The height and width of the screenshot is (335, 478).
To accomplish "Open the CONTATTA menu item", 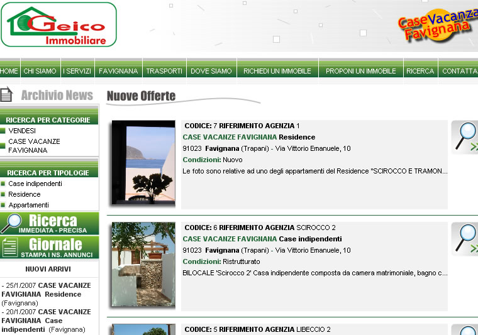I will 459,71.
